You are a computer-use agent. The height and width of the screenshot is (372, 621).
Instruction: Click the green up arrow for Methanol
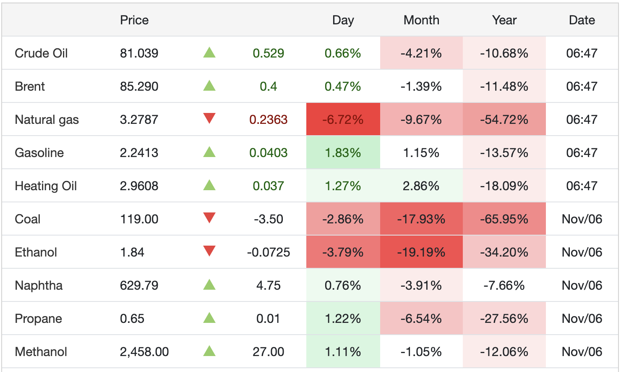[x=209, y=351]
